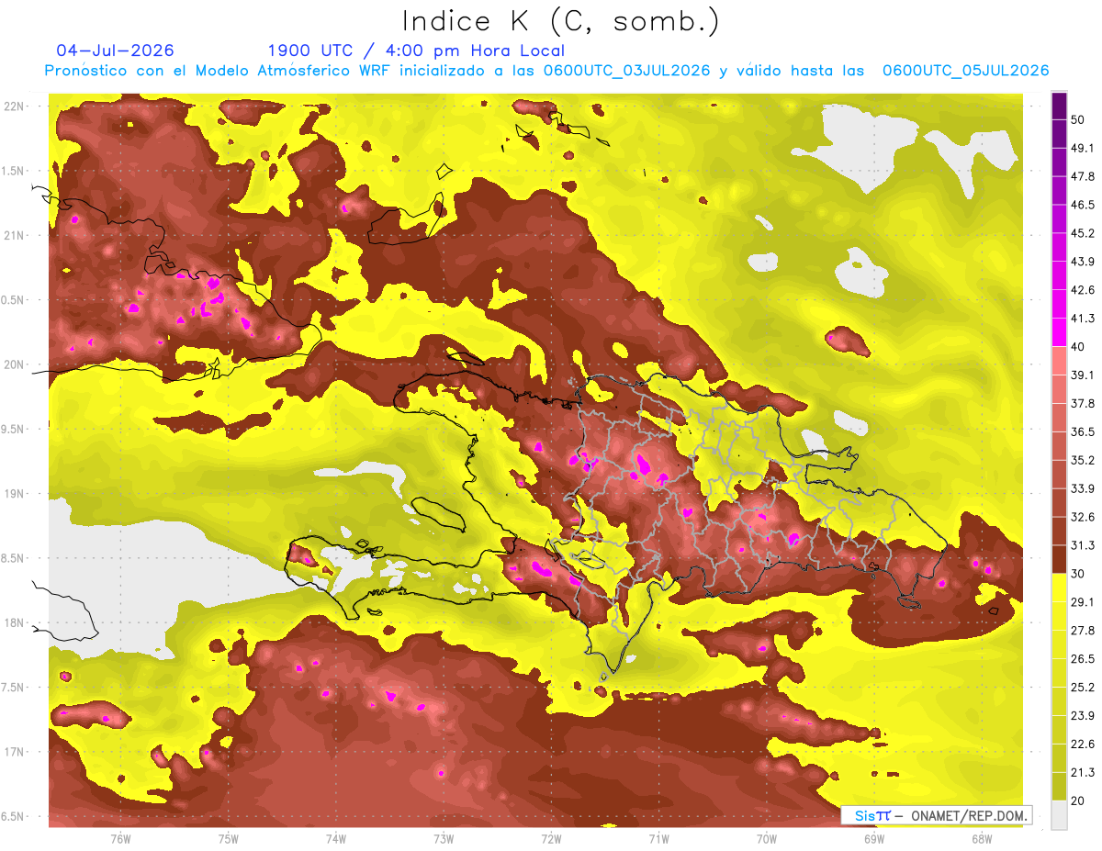Viewport: 1102px width, 851px height.
Task: Click the colorbar value "37.8"
Action: click(x=1084, y=403)
